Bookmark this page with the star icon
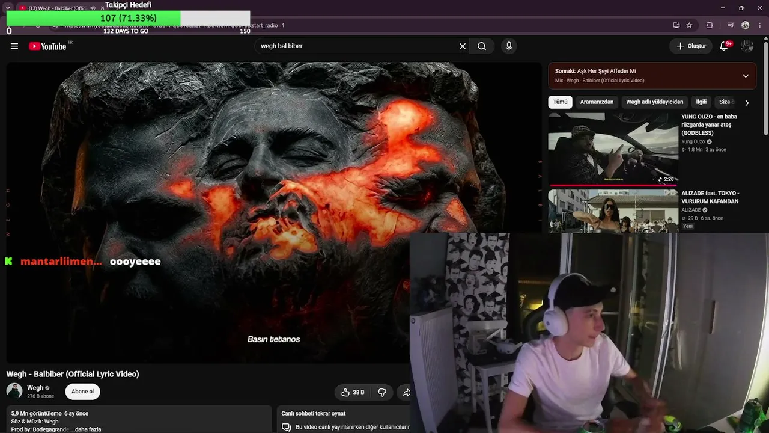This screenshot has width=769, height=433. (x=689, y=25)
